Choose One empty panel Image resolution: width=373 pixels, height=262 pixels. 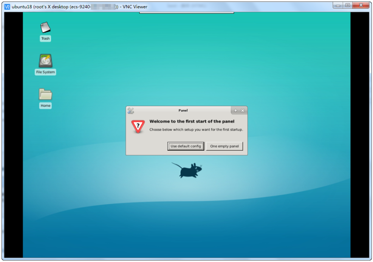(x=224, y=146)
